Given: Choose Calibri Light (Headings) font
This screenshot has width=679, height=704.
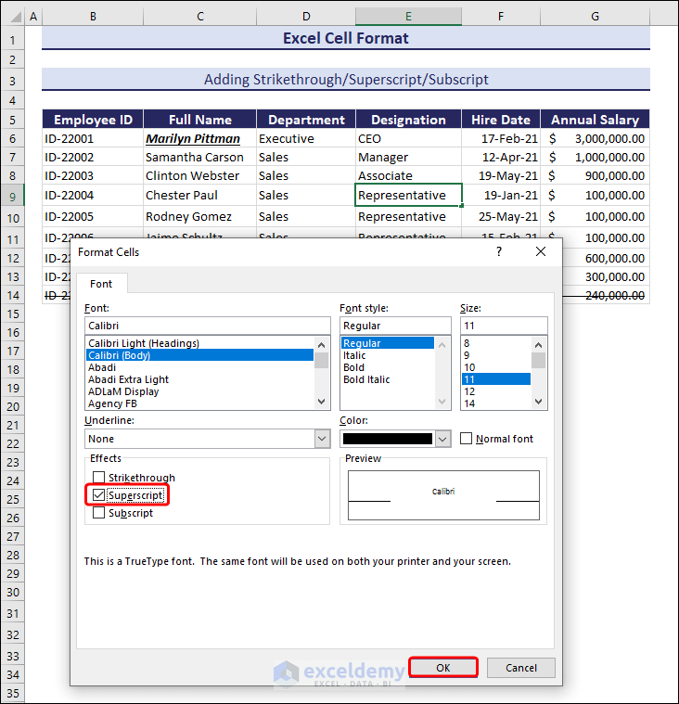Looking at the screenshot, I should click(199, 343).
